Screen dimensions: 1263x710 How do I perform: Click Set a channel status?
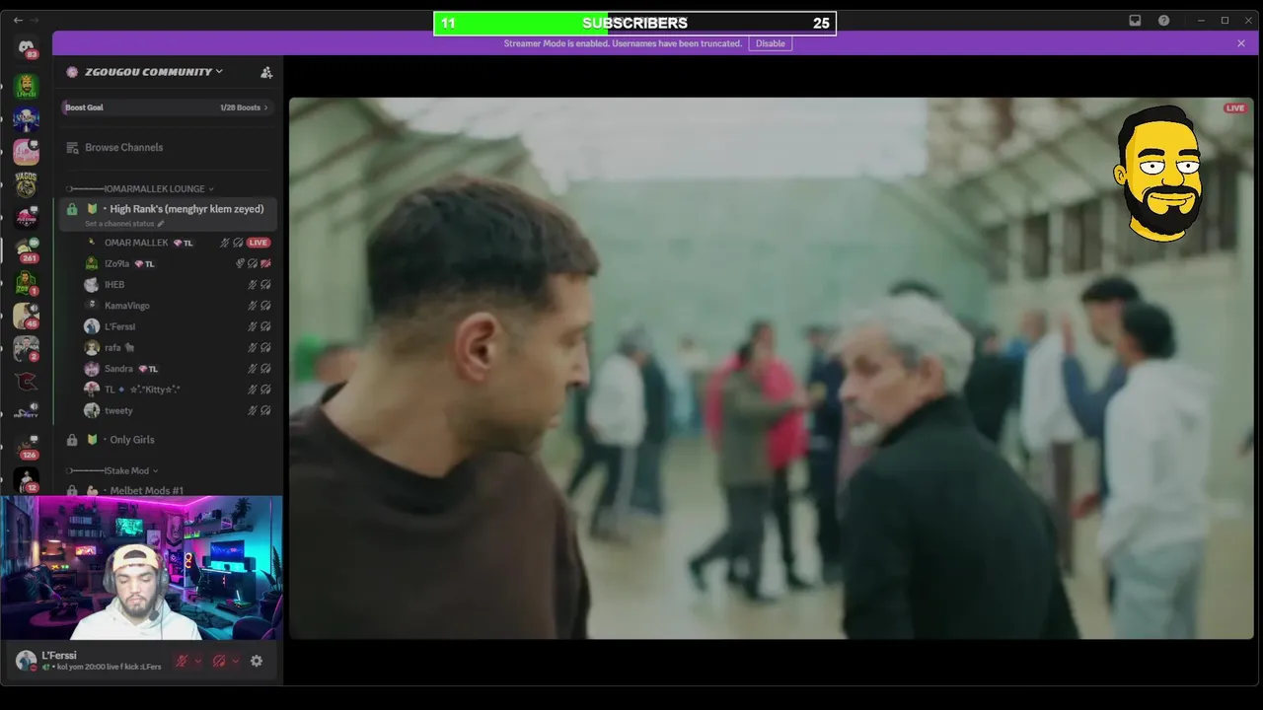click(x=119, y=224)
